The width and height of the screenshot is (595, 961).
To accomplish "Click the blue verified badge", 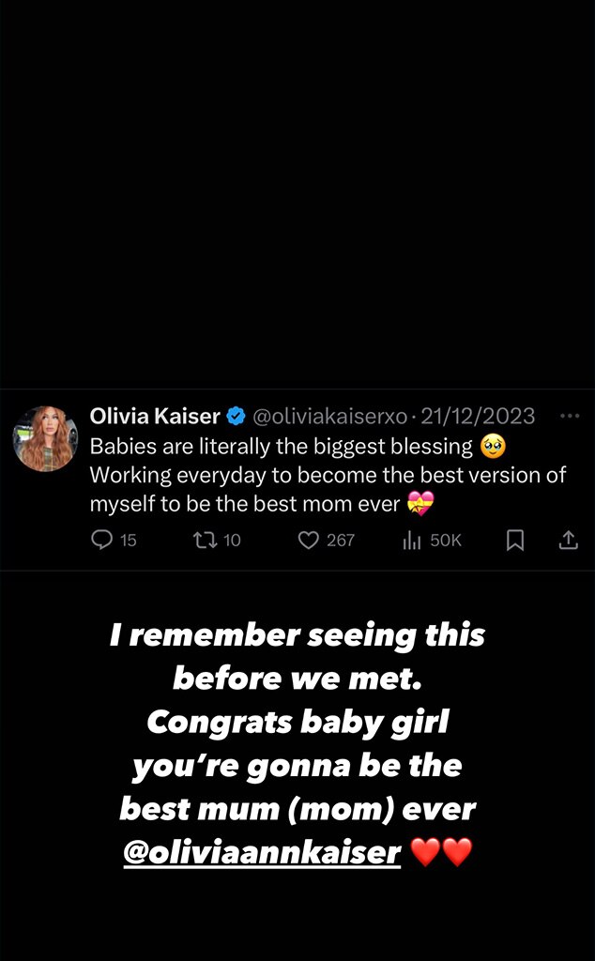I will [x=236, y=416].
